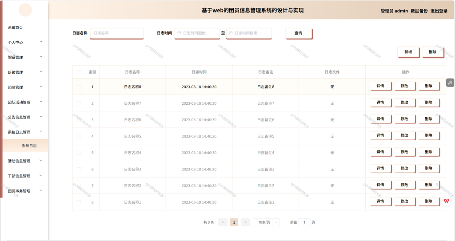Click the 日志名称 column header
The width and height of the screenshot is (455, 241).
132,72
